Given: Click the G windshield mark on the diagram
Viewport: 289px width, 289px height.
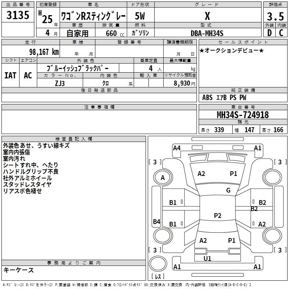Looking at the screenshot, I should click(228, 190).
